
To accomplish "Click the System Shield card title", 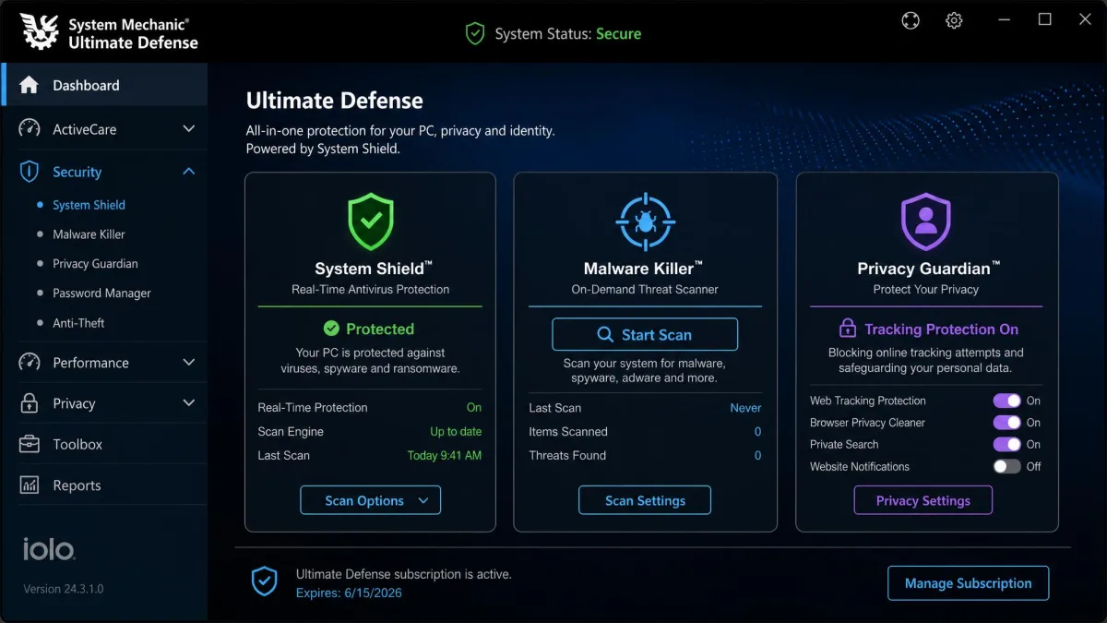I will point(374,269).
